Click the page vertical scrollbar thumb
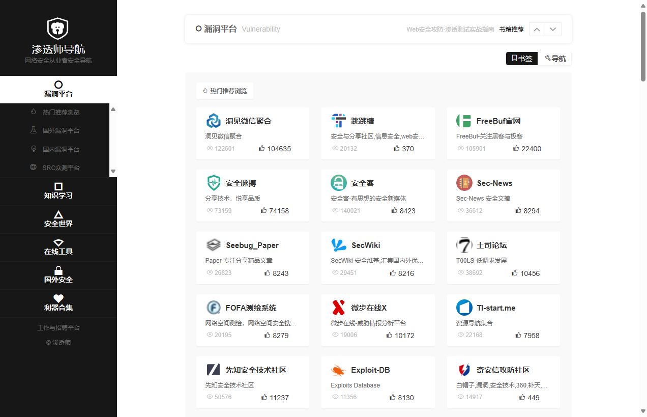Image resolution: width=647 pixels, height=417 pixels. pyautogui.click(x=643, y=46)
